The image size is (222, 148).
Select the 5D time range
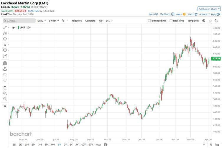click(x=21, y=144)
